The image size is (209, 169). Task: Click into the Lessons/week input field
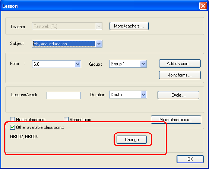point(64,95)
